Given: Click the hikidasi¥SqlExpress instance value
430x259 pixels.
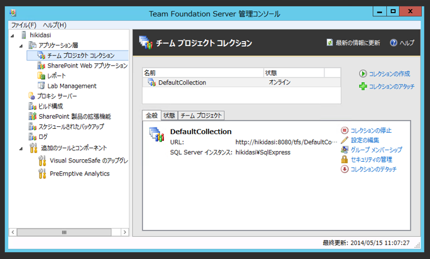Looking at the screenshot, I should 262,152.
